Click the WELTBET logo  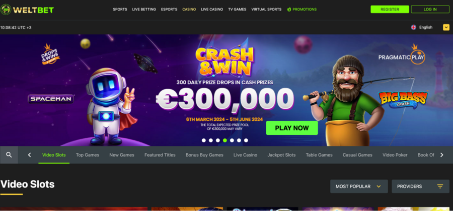pos(27,10)
